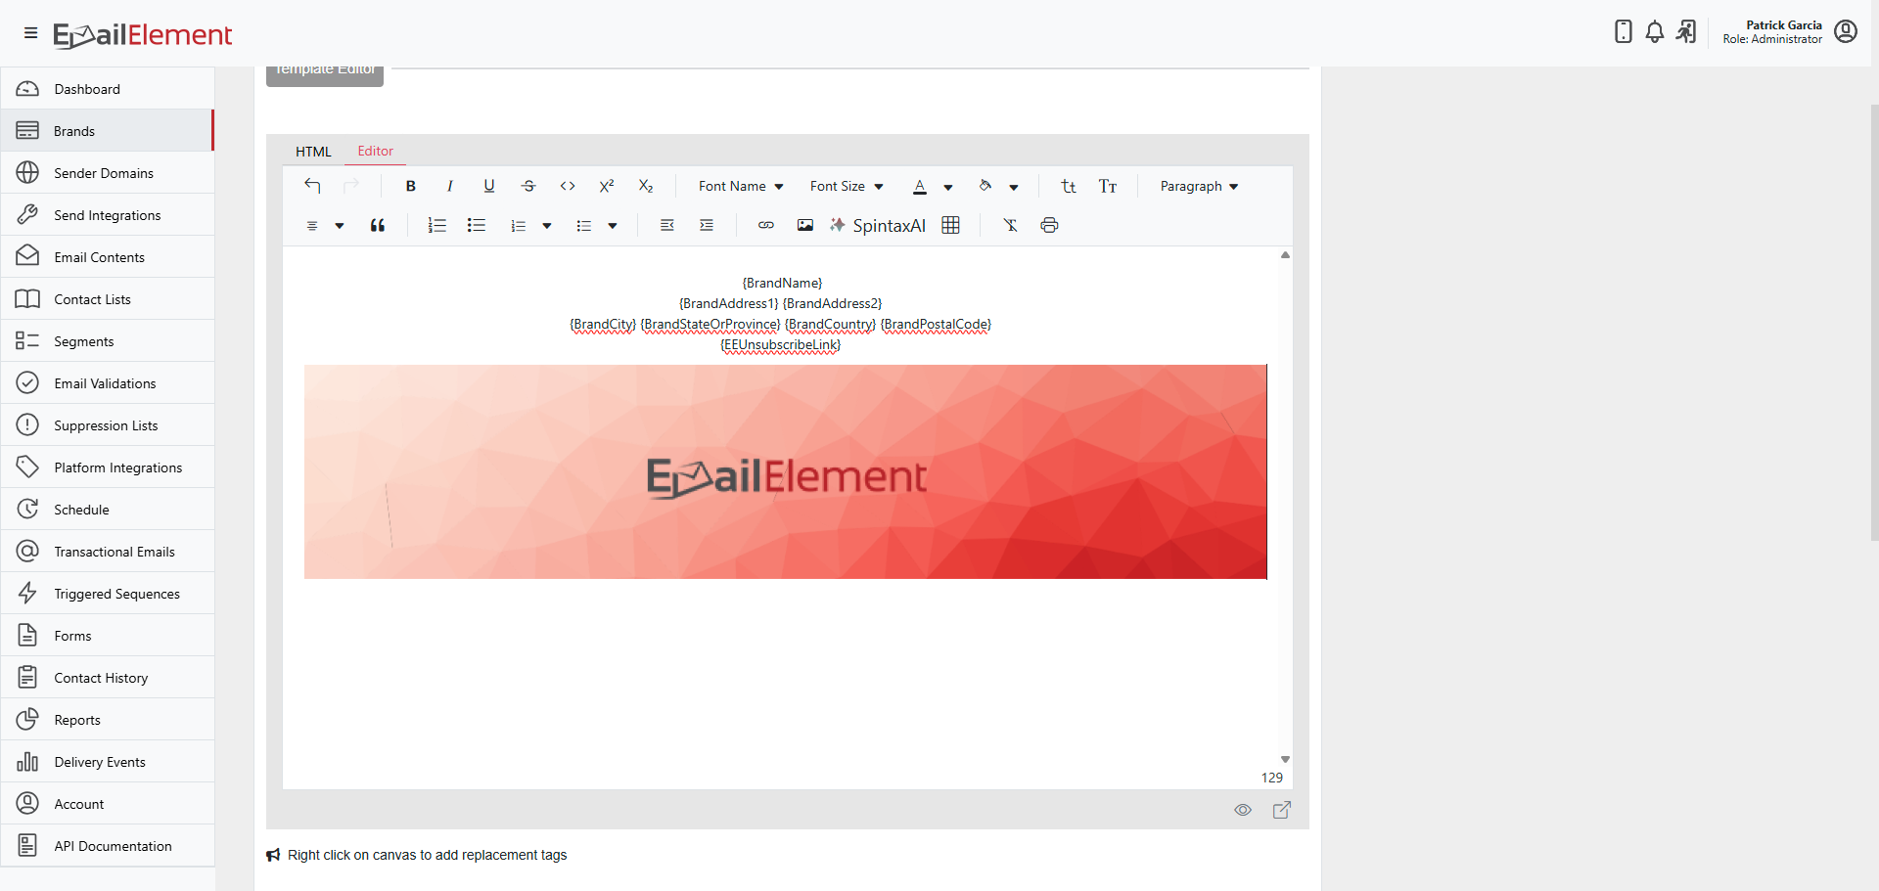
Task: Click the EmailElement logo in header
Action: tap(142, 35)
